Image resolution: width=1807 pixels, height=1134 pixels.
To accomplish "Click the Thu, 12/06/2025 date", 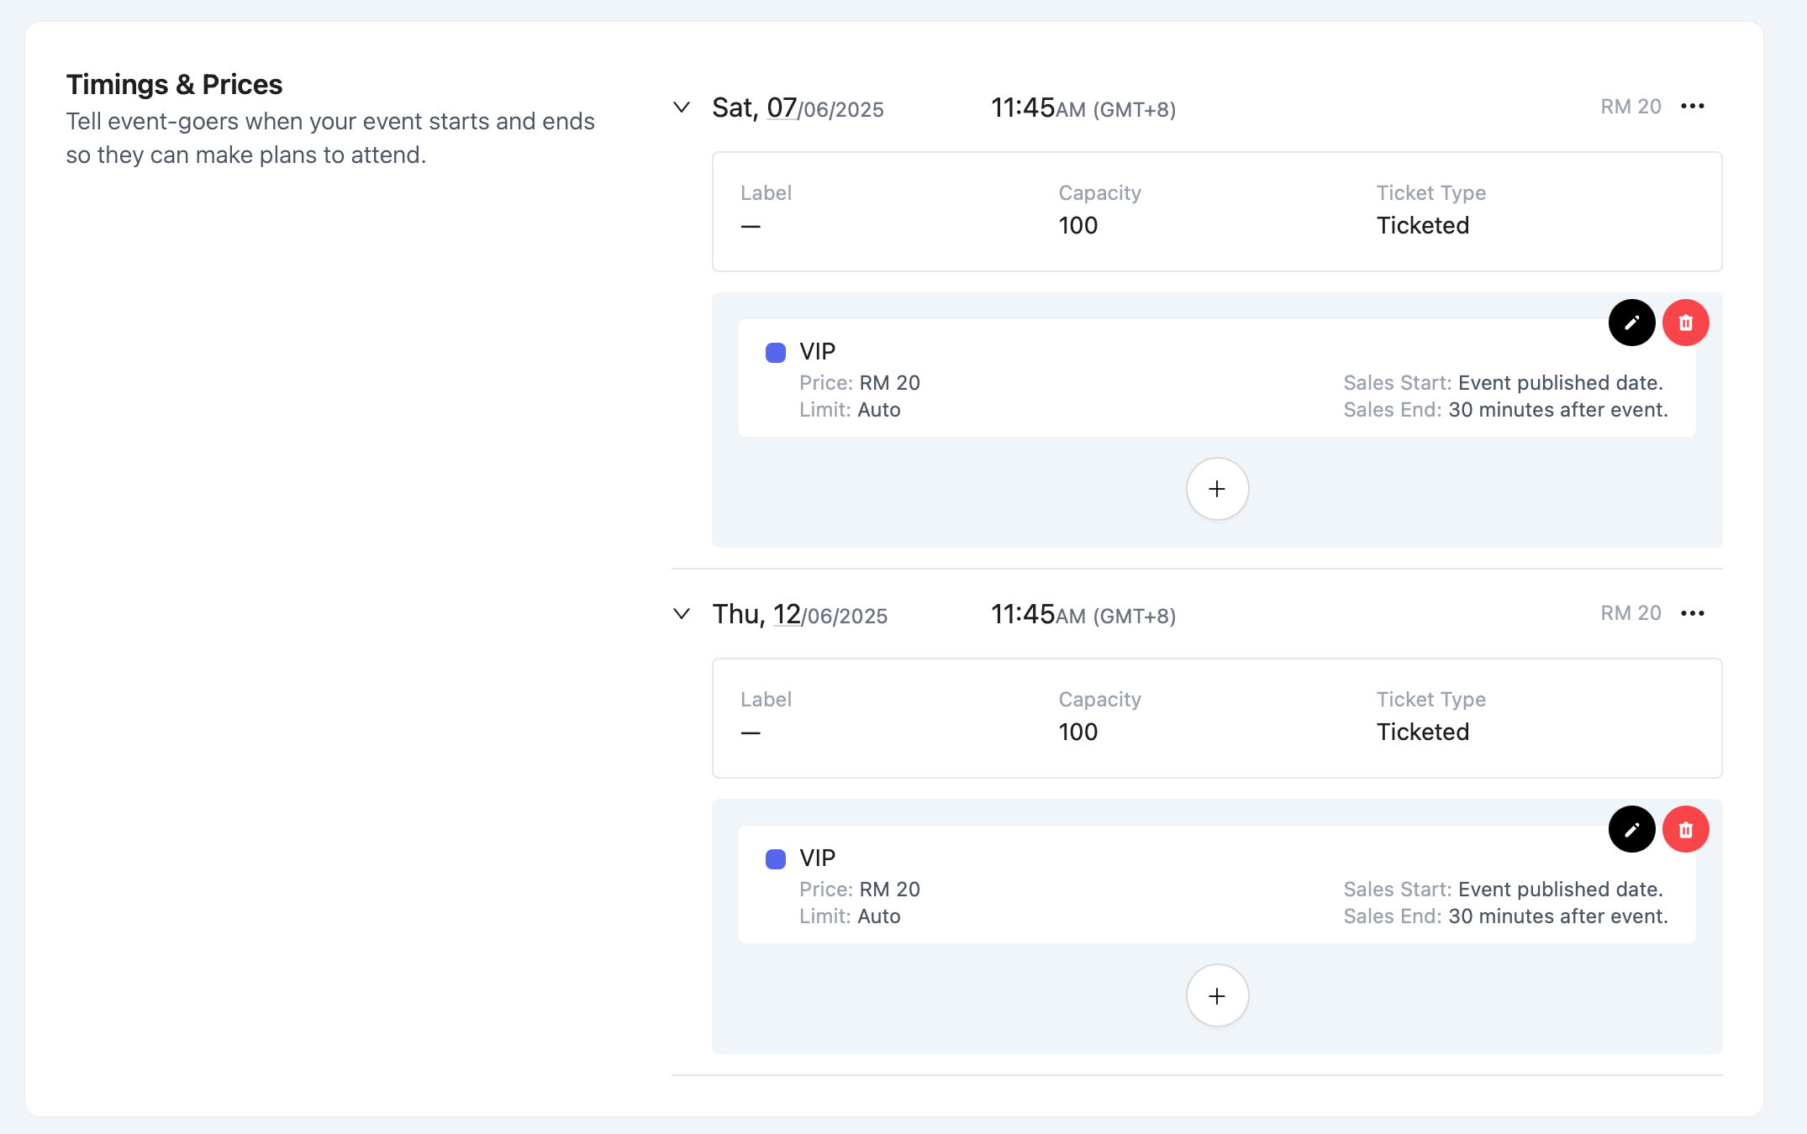I will coord(799,615).
